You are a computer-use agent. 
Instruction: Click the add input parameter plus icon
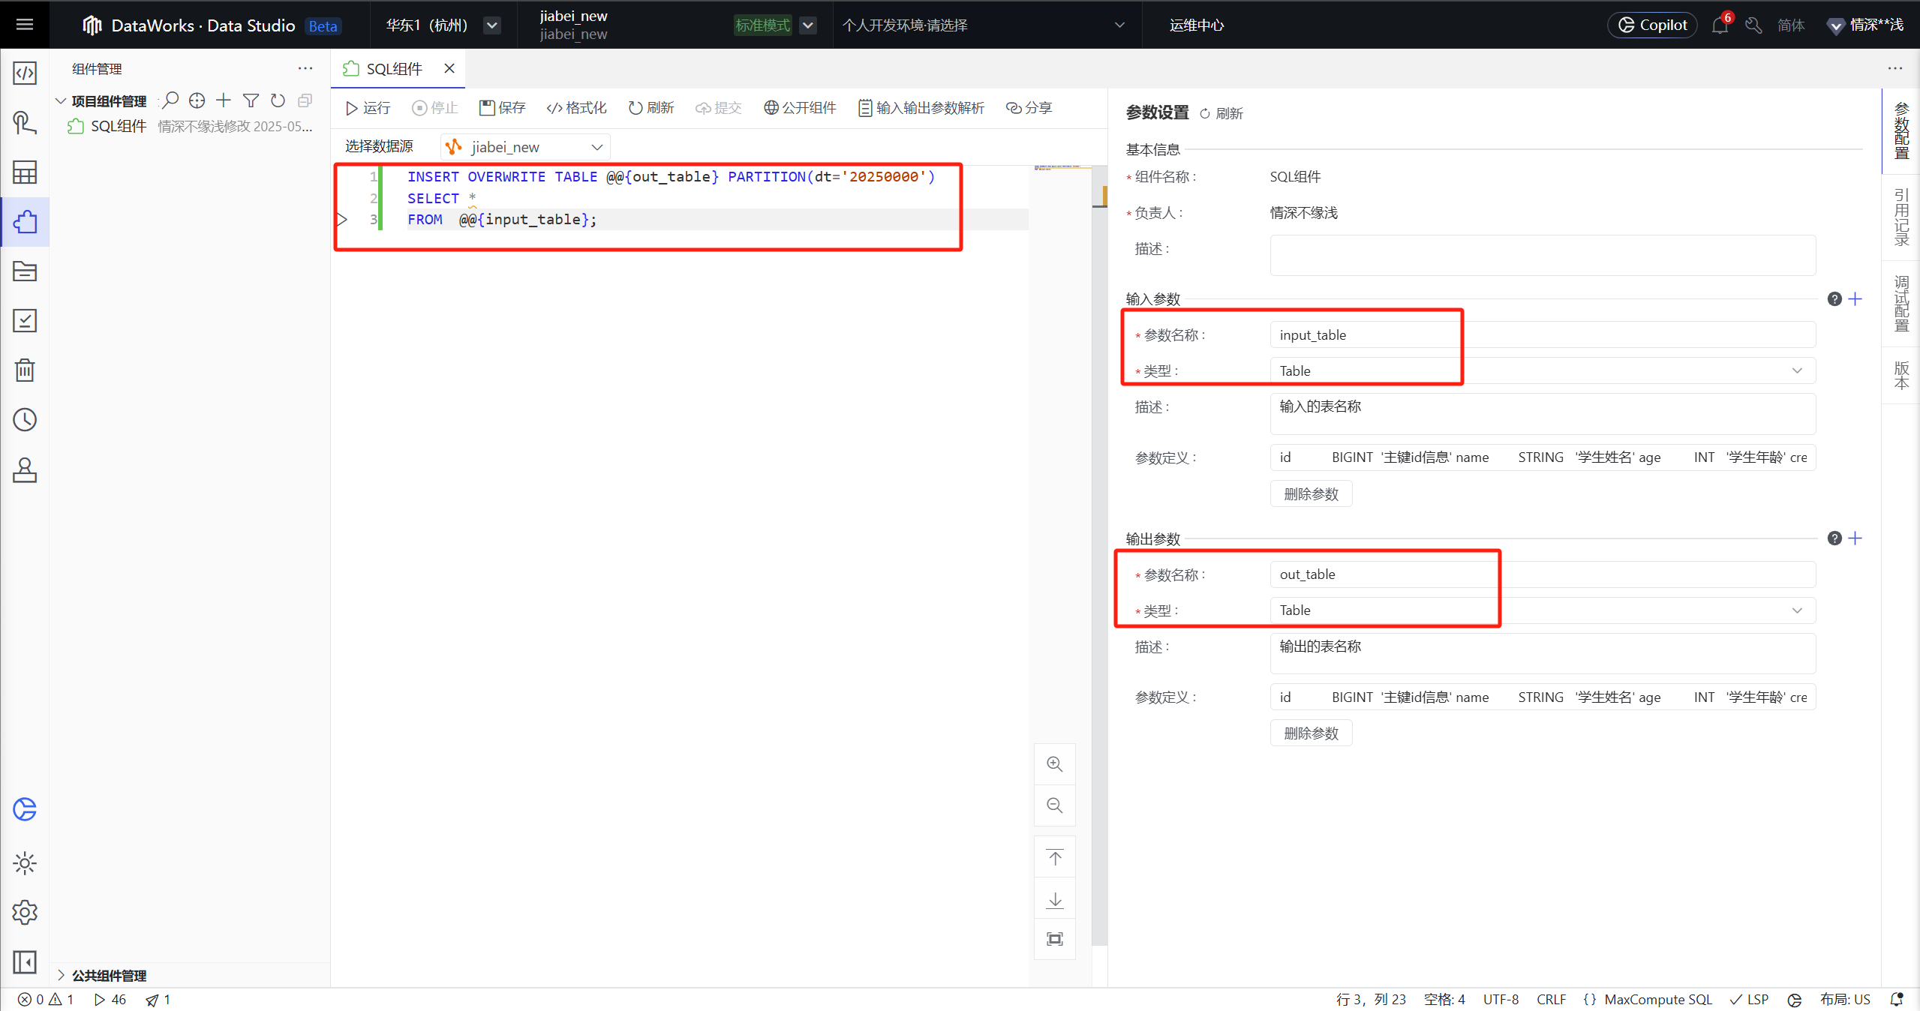tap(1855, 299)
